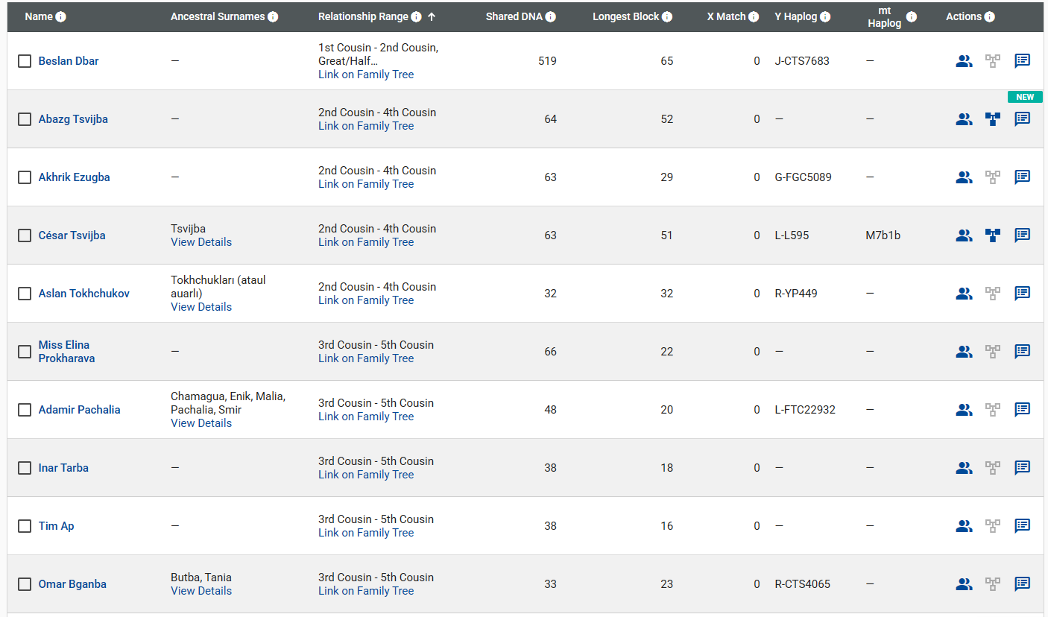1048x617 pixels.
Task: Toggle sort arrow on Relationship Range
Action: coord(432,17)
